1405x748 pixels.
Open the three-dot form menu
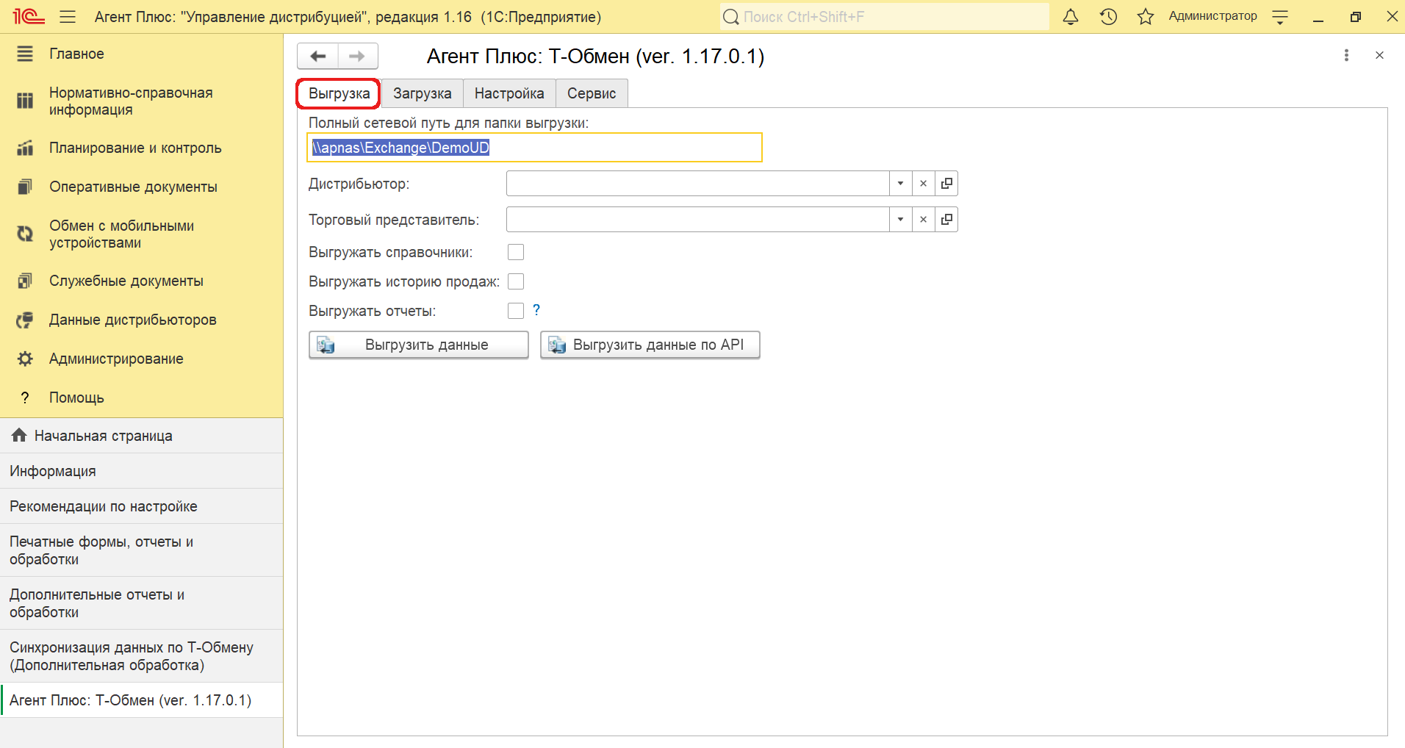(x=1346, y=55)
